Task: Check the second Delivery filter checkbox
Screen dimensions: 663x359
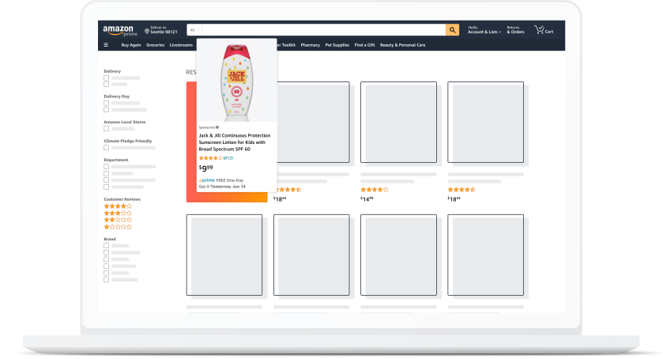Action: pyautogui.click(x=106, y=85)
